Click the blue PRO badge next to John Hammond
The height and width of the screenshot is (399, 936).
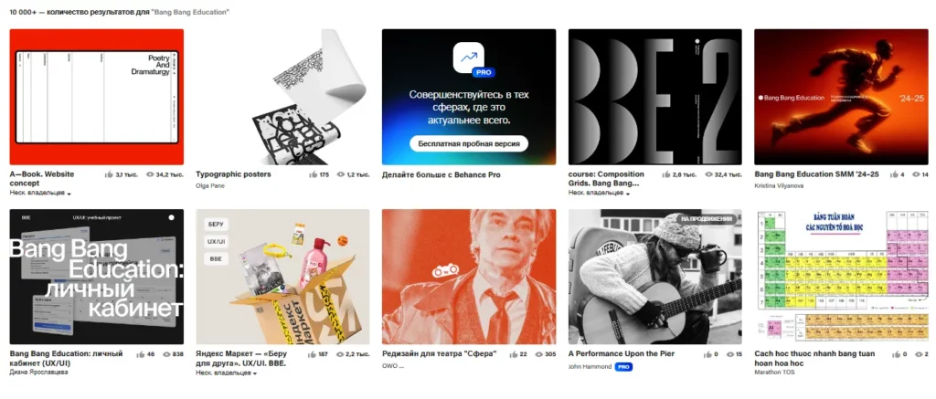pyautogui.click(x=623, y=367)
